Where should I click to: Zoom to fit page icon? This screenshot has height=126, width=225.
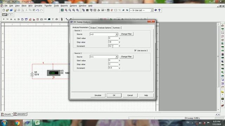point(77,10)
